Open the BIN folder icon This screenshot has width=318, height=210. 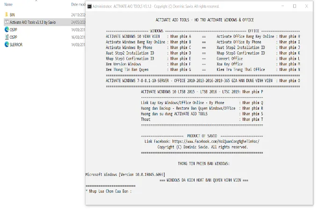tap(7, 14)
